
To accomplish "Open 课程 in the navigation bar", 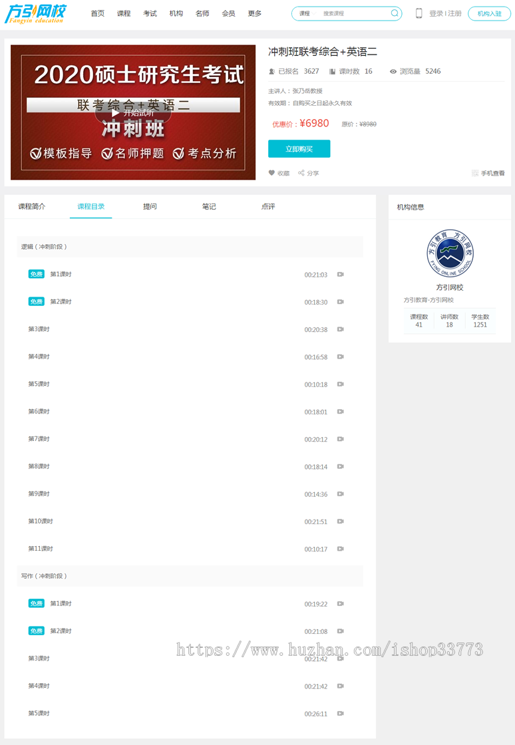I will pyautogui.click(x=124, y=13).
